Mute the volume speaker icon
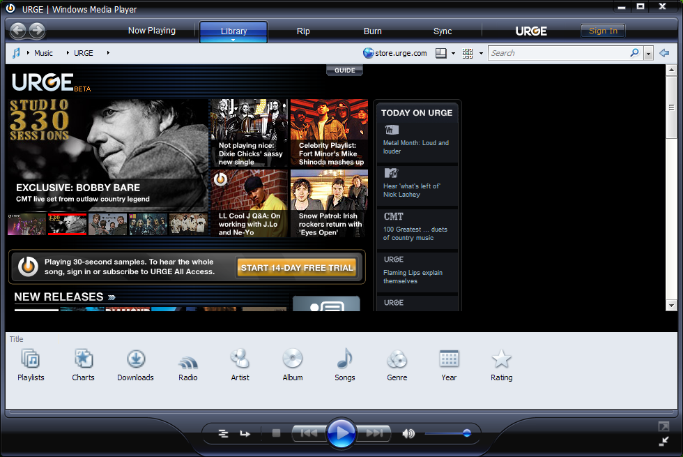The height and width of the screenshot is (457, 683). tap(408, 433)
